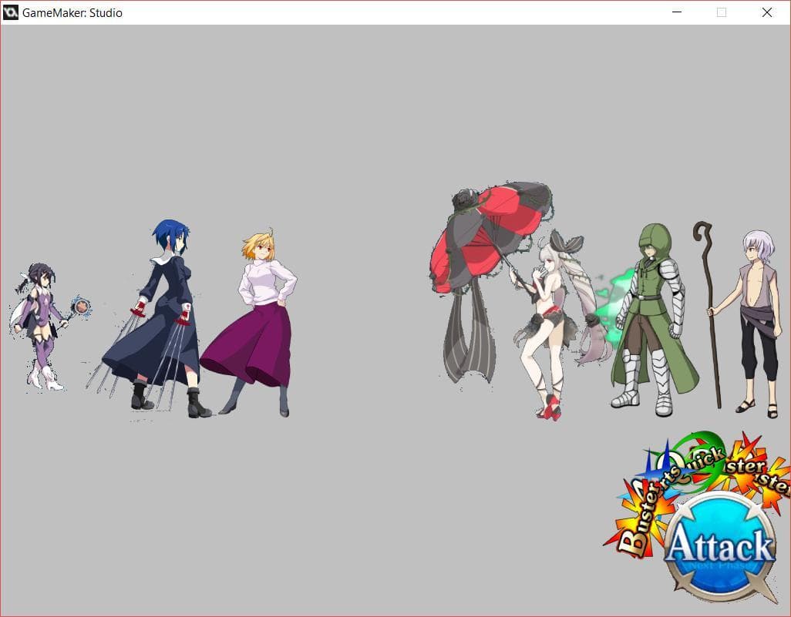Screen dimensions: 791x617
Task: Click the blonde woman in the purple skirt
Action: click(251, 322)
